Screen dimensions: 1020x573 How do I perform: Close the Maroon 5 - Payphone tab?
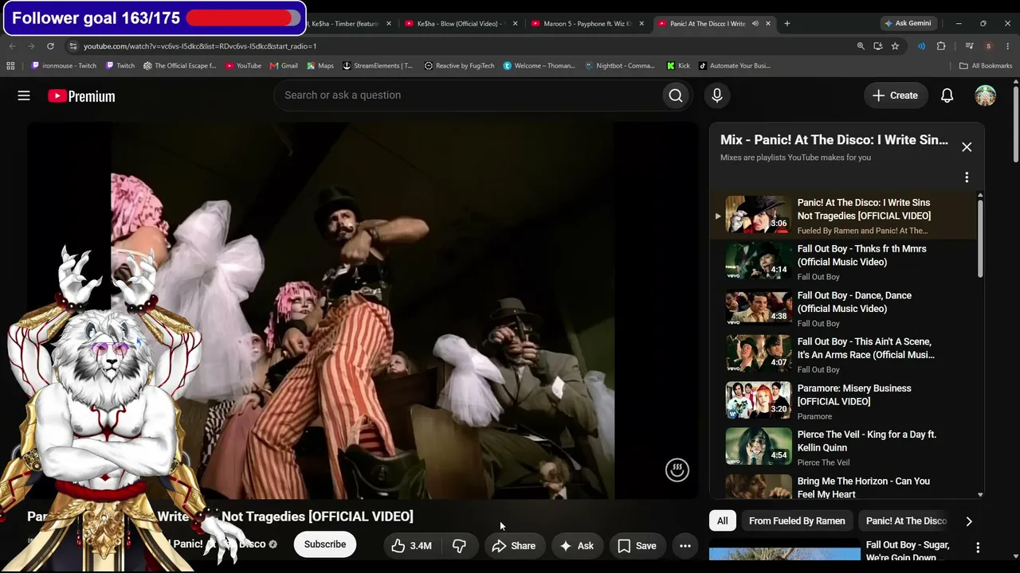pyautogui.click(x=641, y=24)
